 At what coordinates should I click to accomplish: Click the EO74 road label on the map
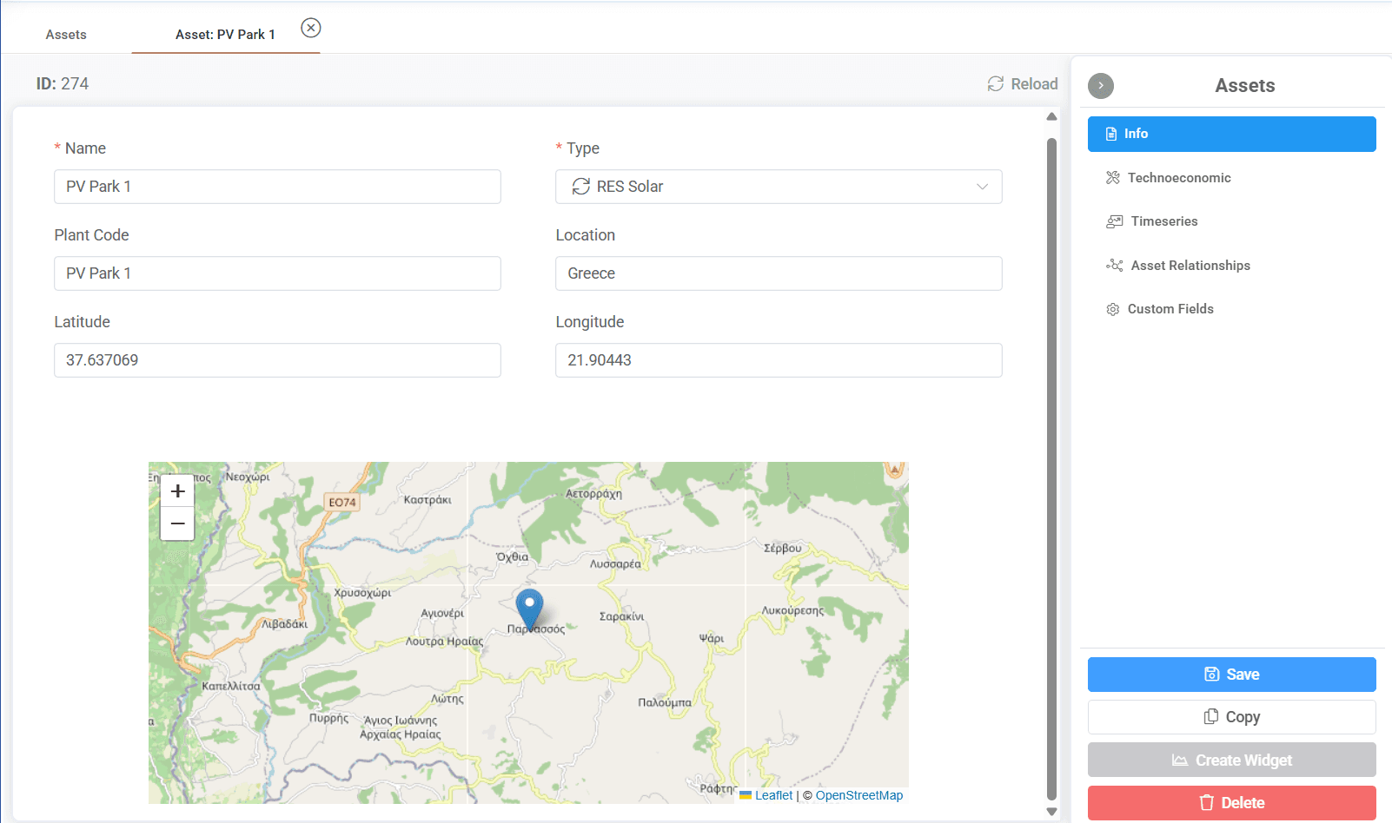342,502
